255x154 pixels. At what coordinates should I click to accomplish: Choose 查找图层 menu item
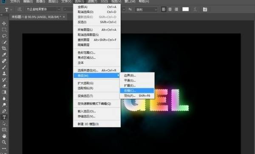click(97, 40)
